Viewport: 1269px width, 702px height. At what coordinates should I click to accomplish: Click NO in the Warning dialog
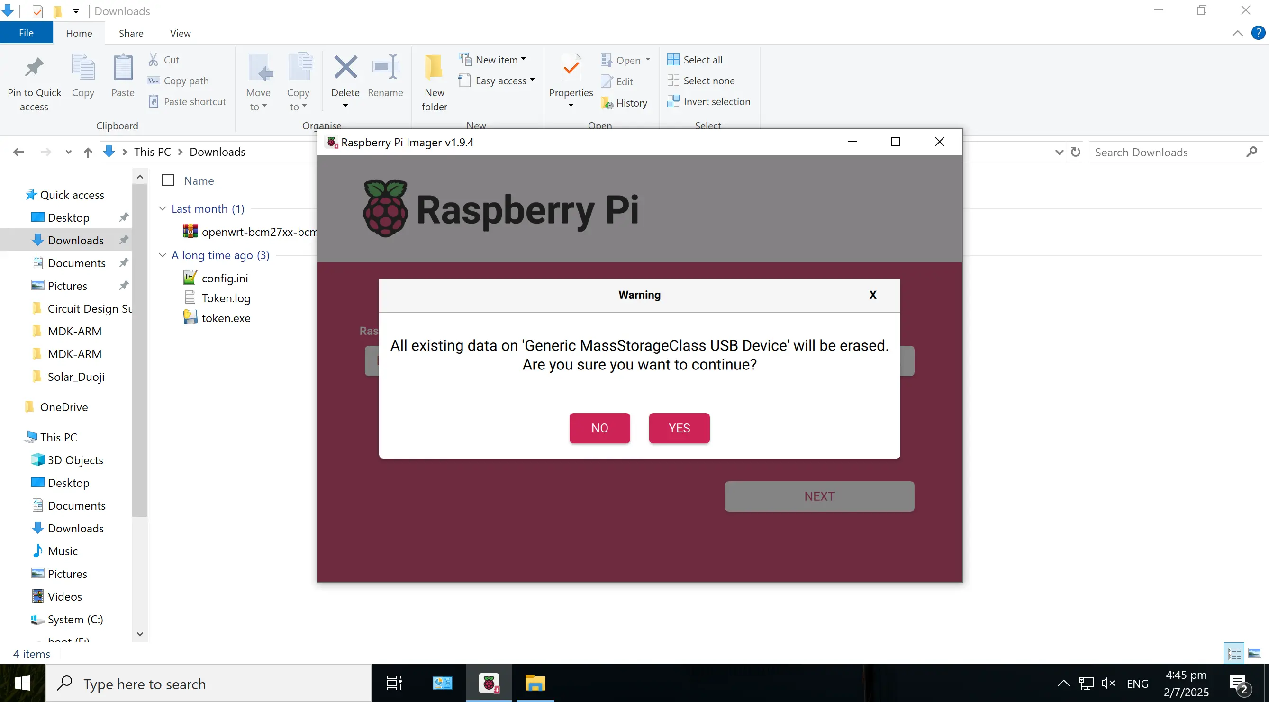coord(599,428)
